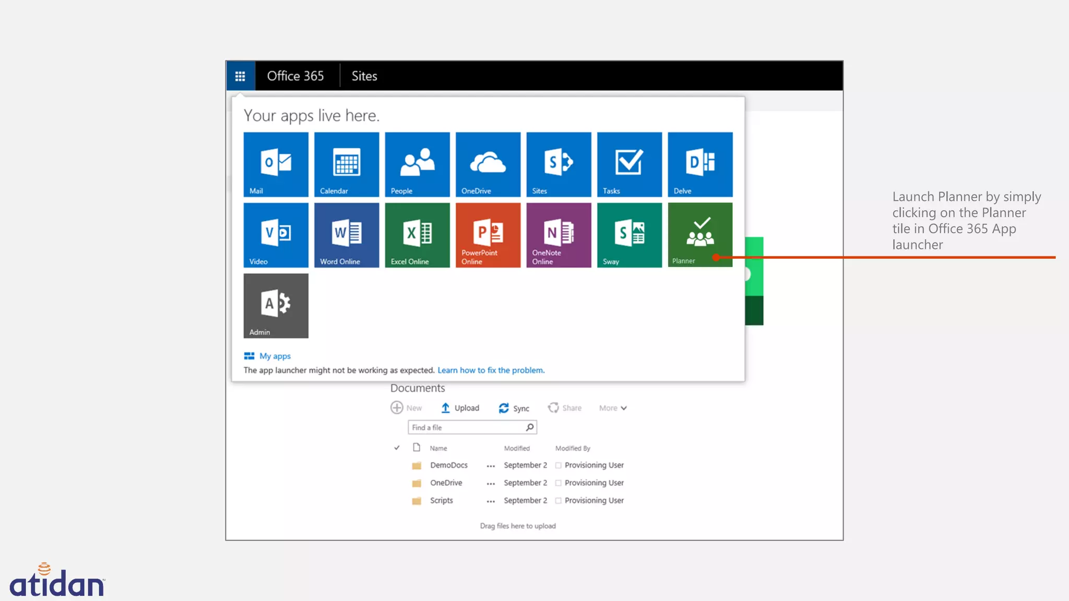This screenshot has height=601, width=1069.
Task: Click Provisioning User in DemoDocs row
Action: click(x=594, y=465)
